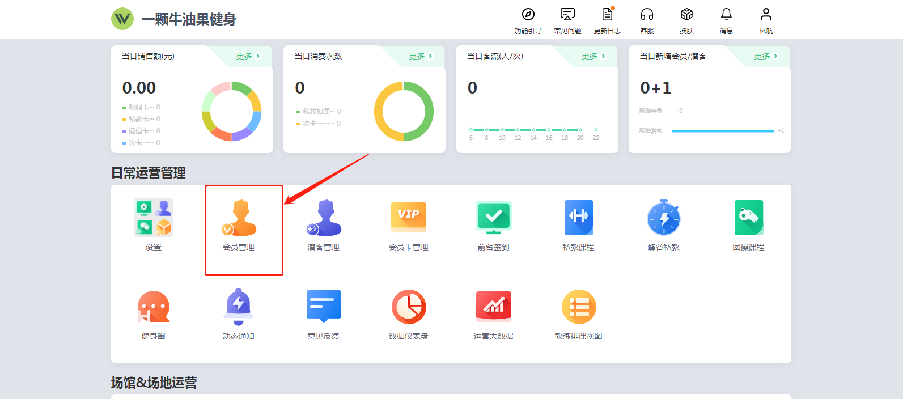Expand 更多 on 当日客流 card

(x=593, y=56)
